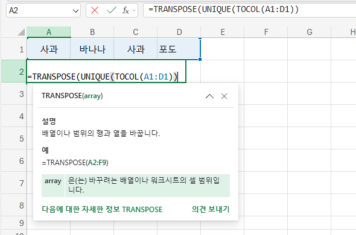This screenshot has height=235, width=356.
Task: Close the TRANSPOSE function tooltip card
Action: tap(224, 96)
